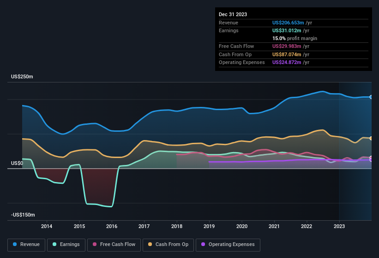
Task: Click the orange Cash From Op endpoint marker
Action: [x=371, y=138]
